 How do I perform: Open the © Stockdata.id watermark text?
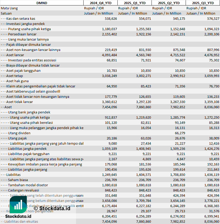(x=52, y=208)
